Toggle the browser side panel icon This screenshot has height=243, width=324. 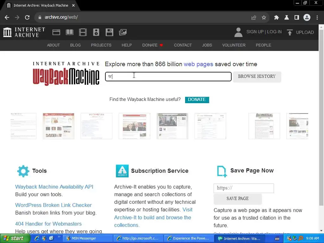pos(296,18)
